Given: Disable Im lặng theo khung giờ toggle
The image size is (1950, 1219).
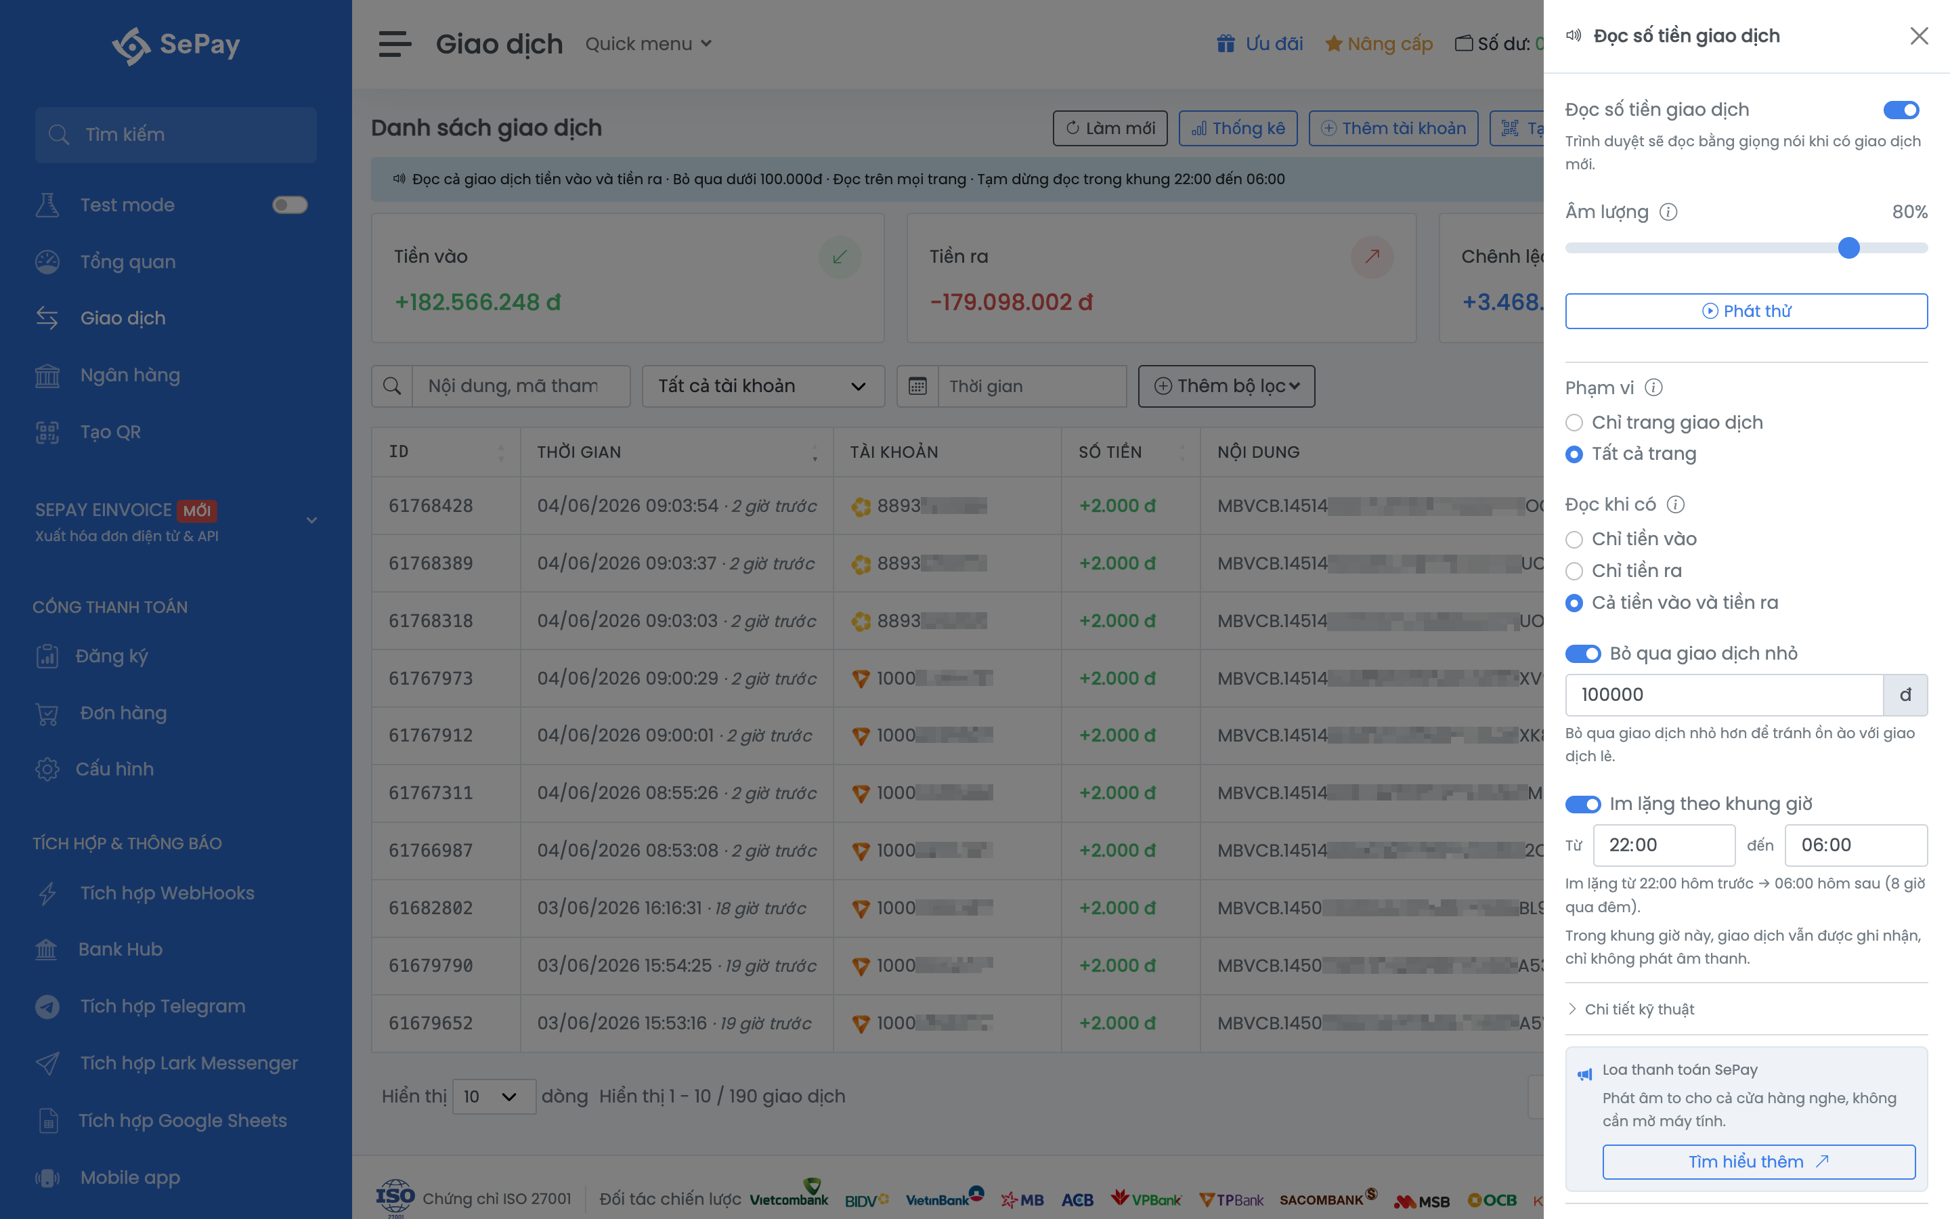Looking at the screenshot, I should [1582, 805].
